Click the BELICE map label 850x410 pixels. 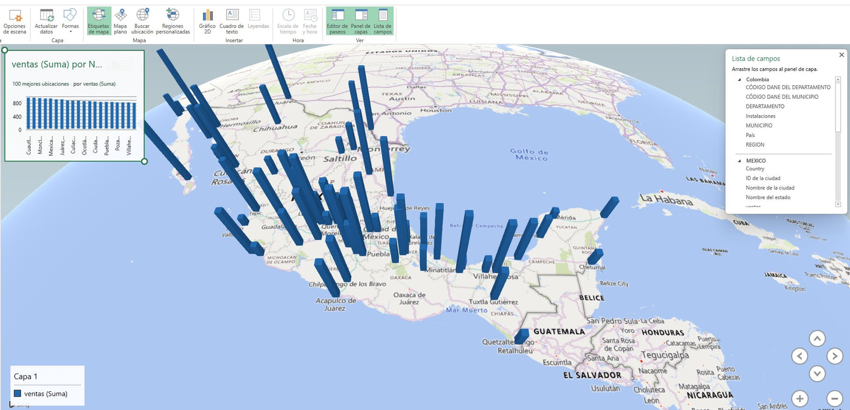[592, 298]
